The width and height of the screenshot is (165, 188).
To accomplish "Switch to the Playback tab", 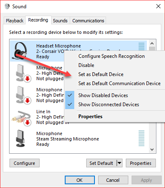I will coord(14,21).
